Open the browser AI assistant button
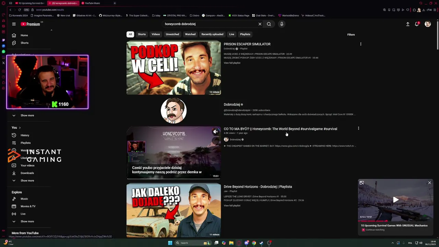The height and width of the screenshot is (247, 439). 429,10
